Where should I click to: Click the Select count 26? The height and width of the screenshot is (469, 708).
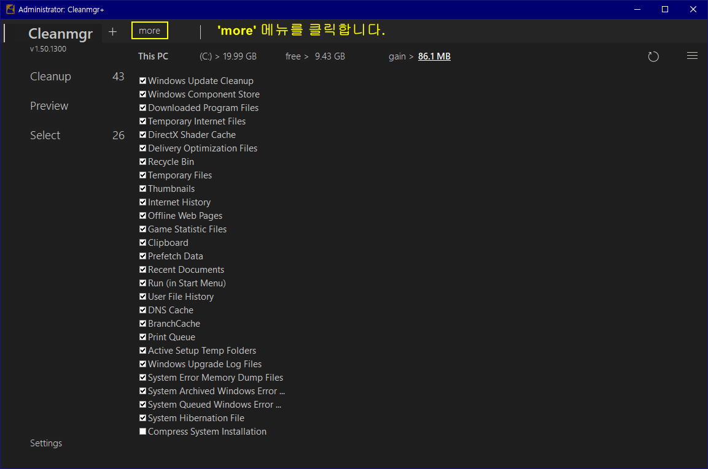pos(119,135)
